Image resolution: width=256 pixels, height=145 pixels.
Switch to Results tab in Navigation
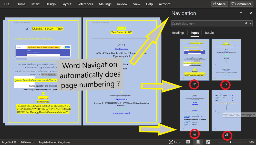pyautogui.click(x=209, y=33)
